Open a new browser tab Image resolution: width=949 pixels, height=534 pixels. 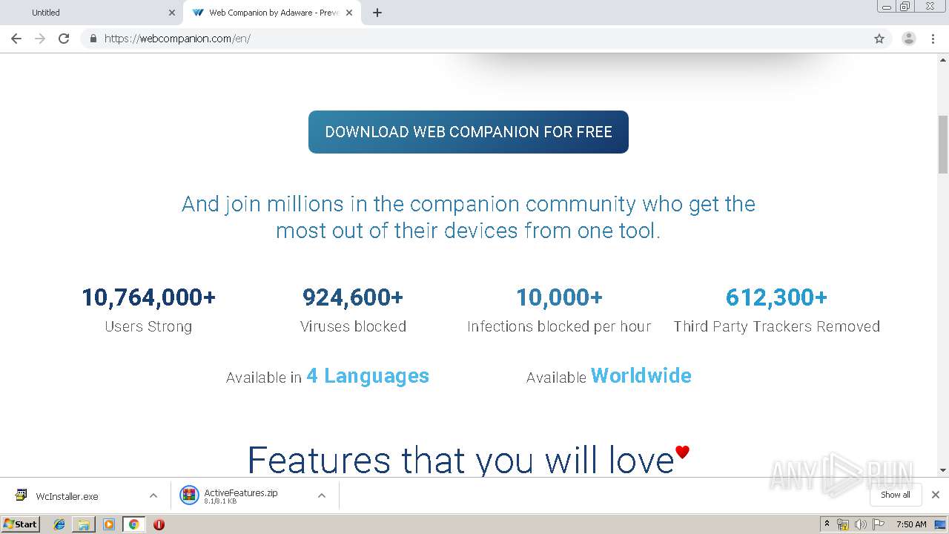[377, 13]
